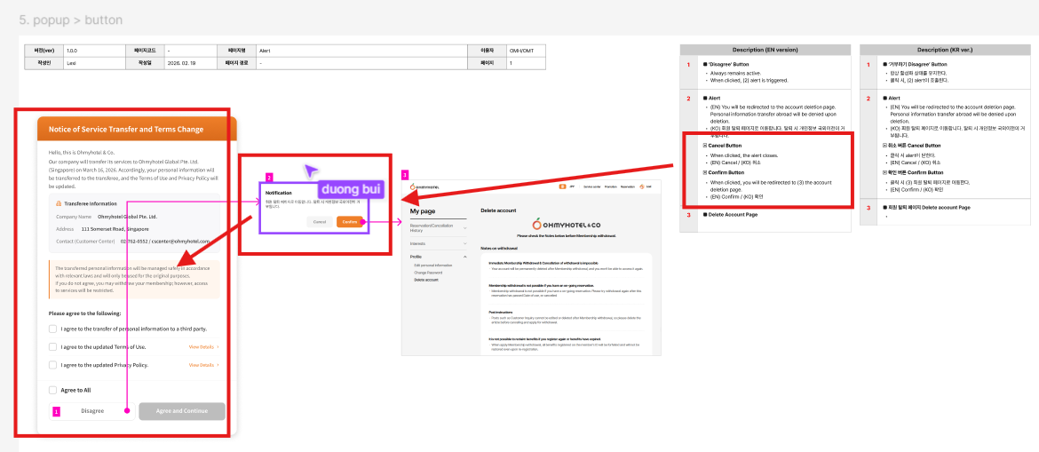Open View Details for Terms of Use
1039x452 pixels.
(203, 346)
